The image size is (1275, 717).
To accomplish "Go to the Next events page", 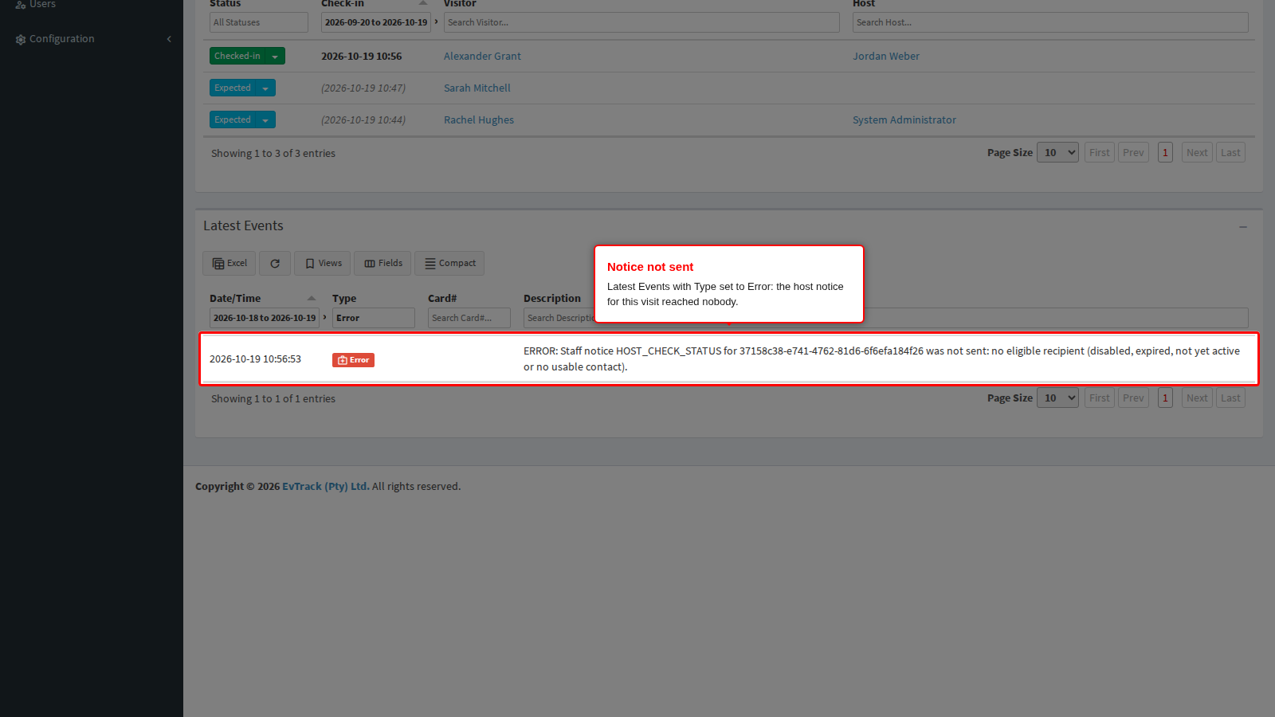I will pos(1197,398).
